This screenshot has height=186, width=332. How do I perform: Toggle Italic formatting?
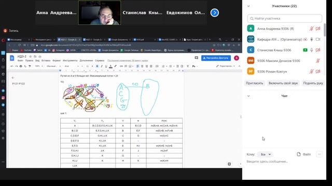point(102,66)
